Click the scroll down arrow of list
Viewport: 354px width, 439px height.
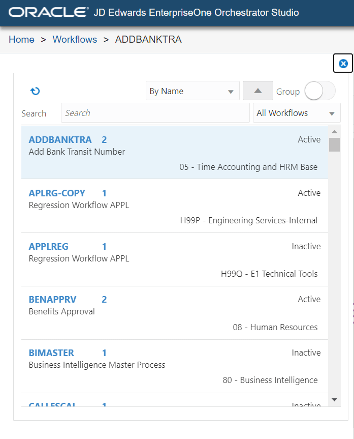pyautogui.click(x=334, y=400)
